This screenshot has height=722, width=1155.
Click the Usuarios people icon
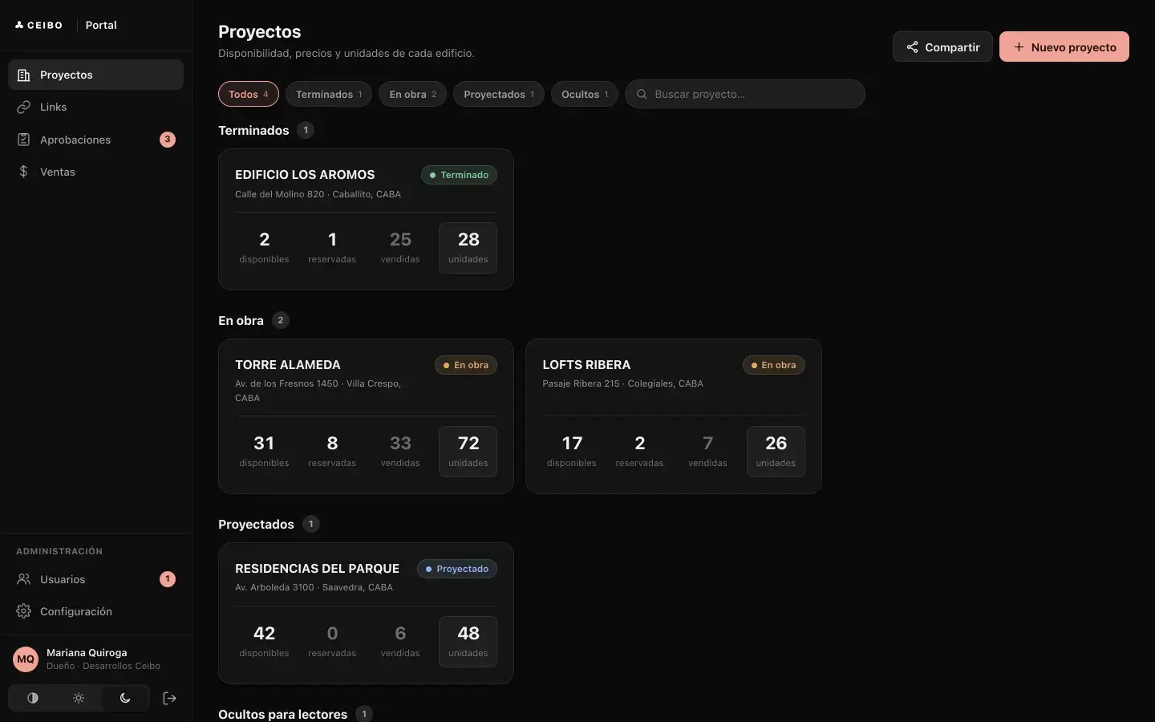(x=24, y=579)
